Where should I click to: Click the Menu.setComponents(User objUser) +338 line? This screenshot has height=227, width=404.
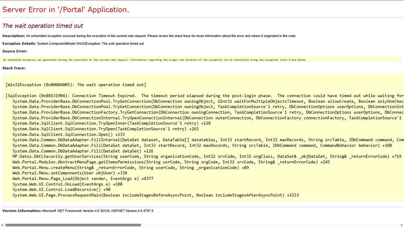point(70,173)
